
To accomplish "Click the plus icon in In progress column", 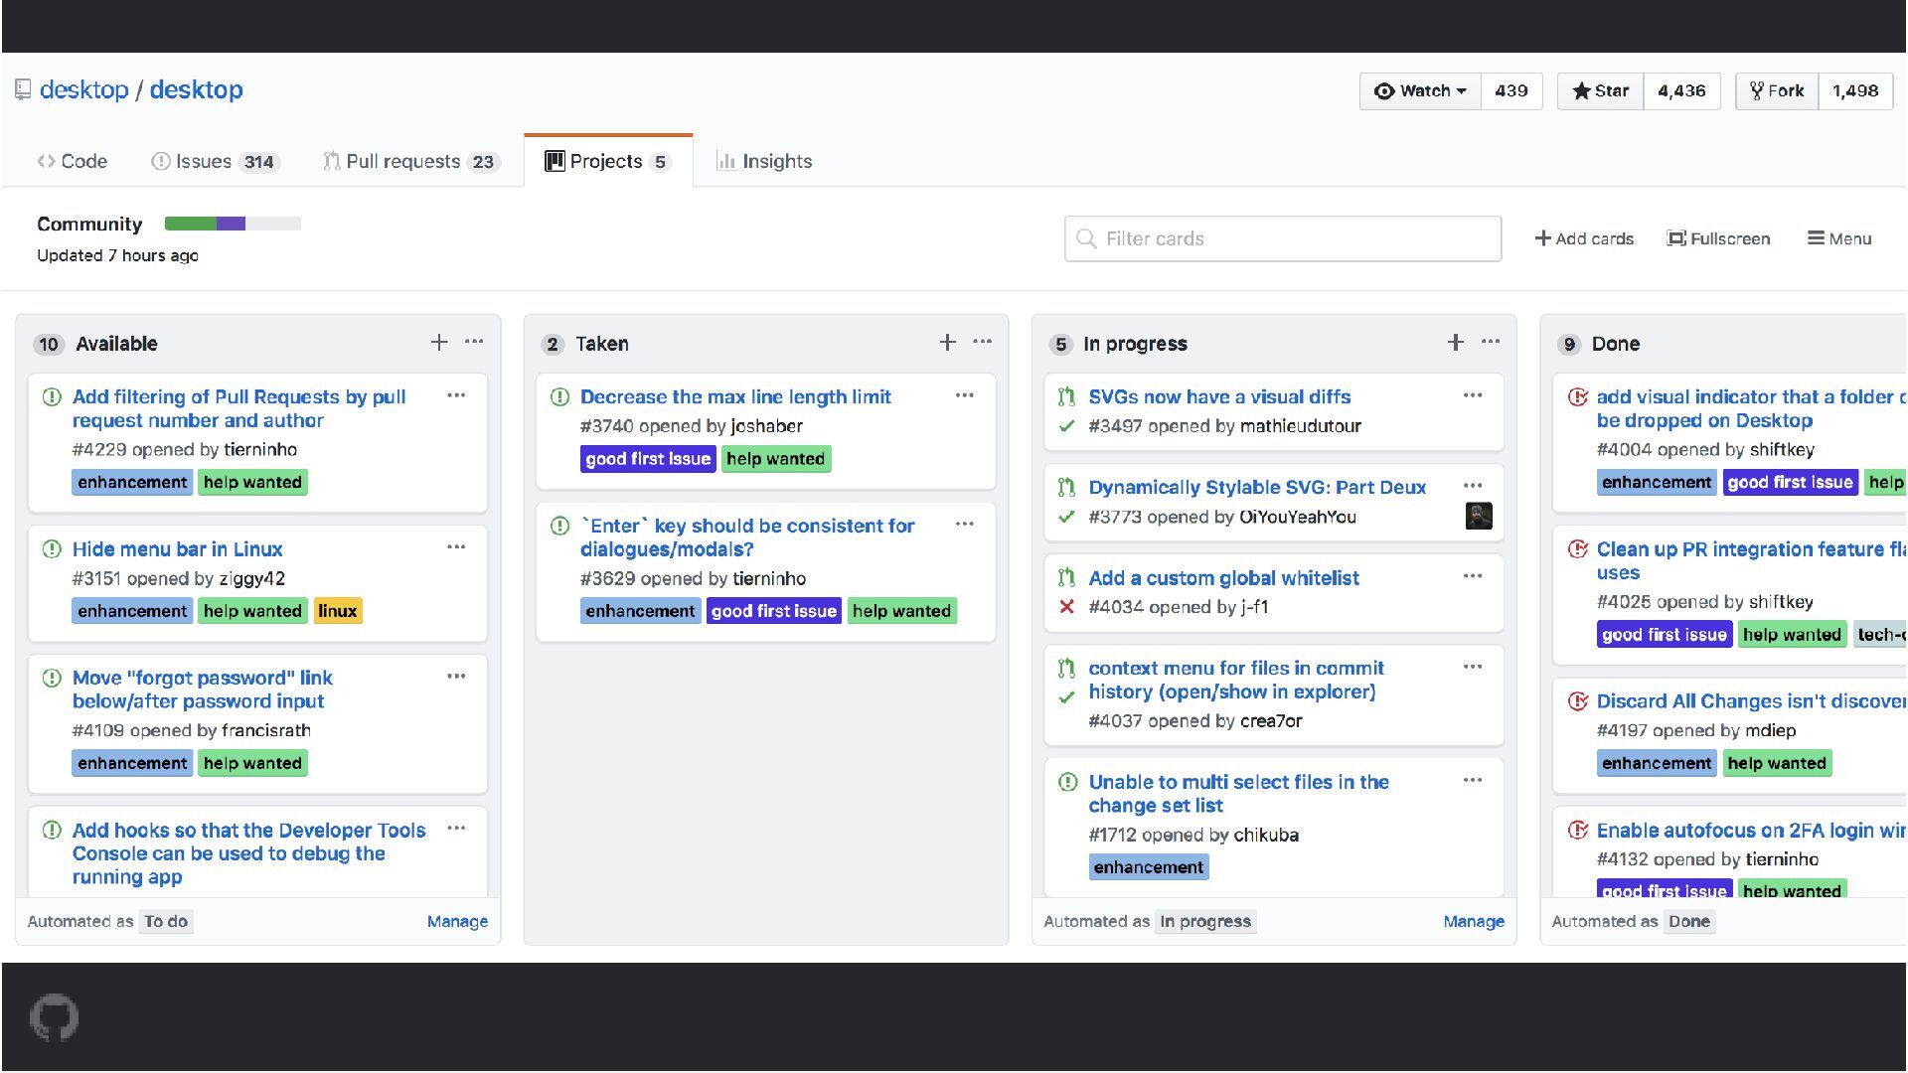I will 1455,343.
